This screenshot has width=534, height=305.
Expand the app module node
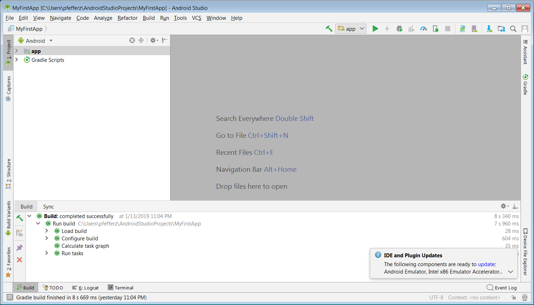[17, 51]
